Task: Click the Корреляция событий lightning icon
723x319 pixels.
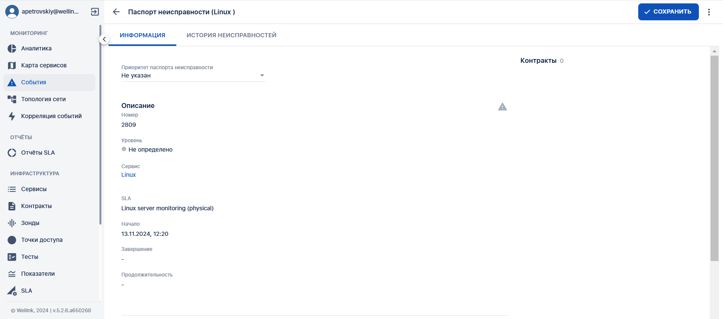Action: [x=12, y=116]
